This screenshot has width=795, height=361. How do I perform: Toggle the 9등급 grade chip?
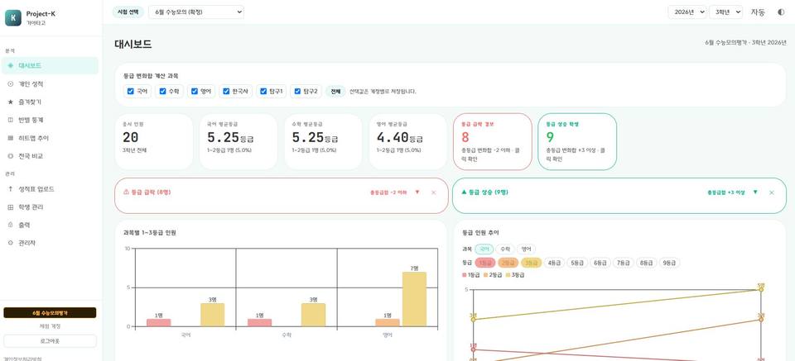pos(669,263)
